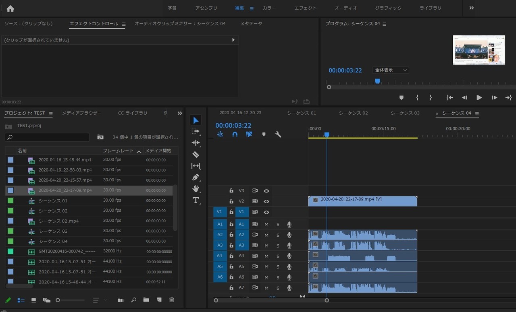Show hidden workspaces double chevron
The image size is (516, 312).
(x=472, y=8)
